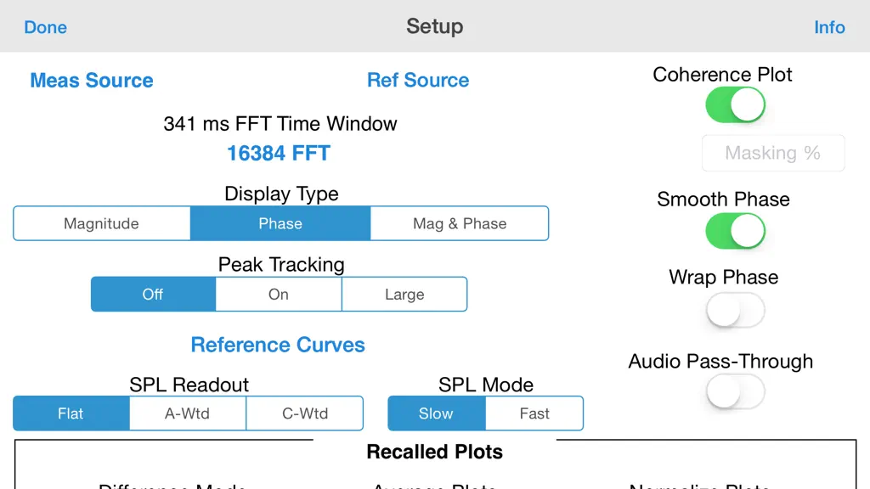Select Magnitude display type
870x489 pixels.
[102, 223]
